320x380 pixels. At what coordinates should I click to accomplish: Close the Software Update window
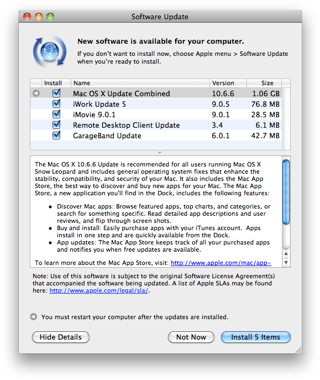click(27, 17)
